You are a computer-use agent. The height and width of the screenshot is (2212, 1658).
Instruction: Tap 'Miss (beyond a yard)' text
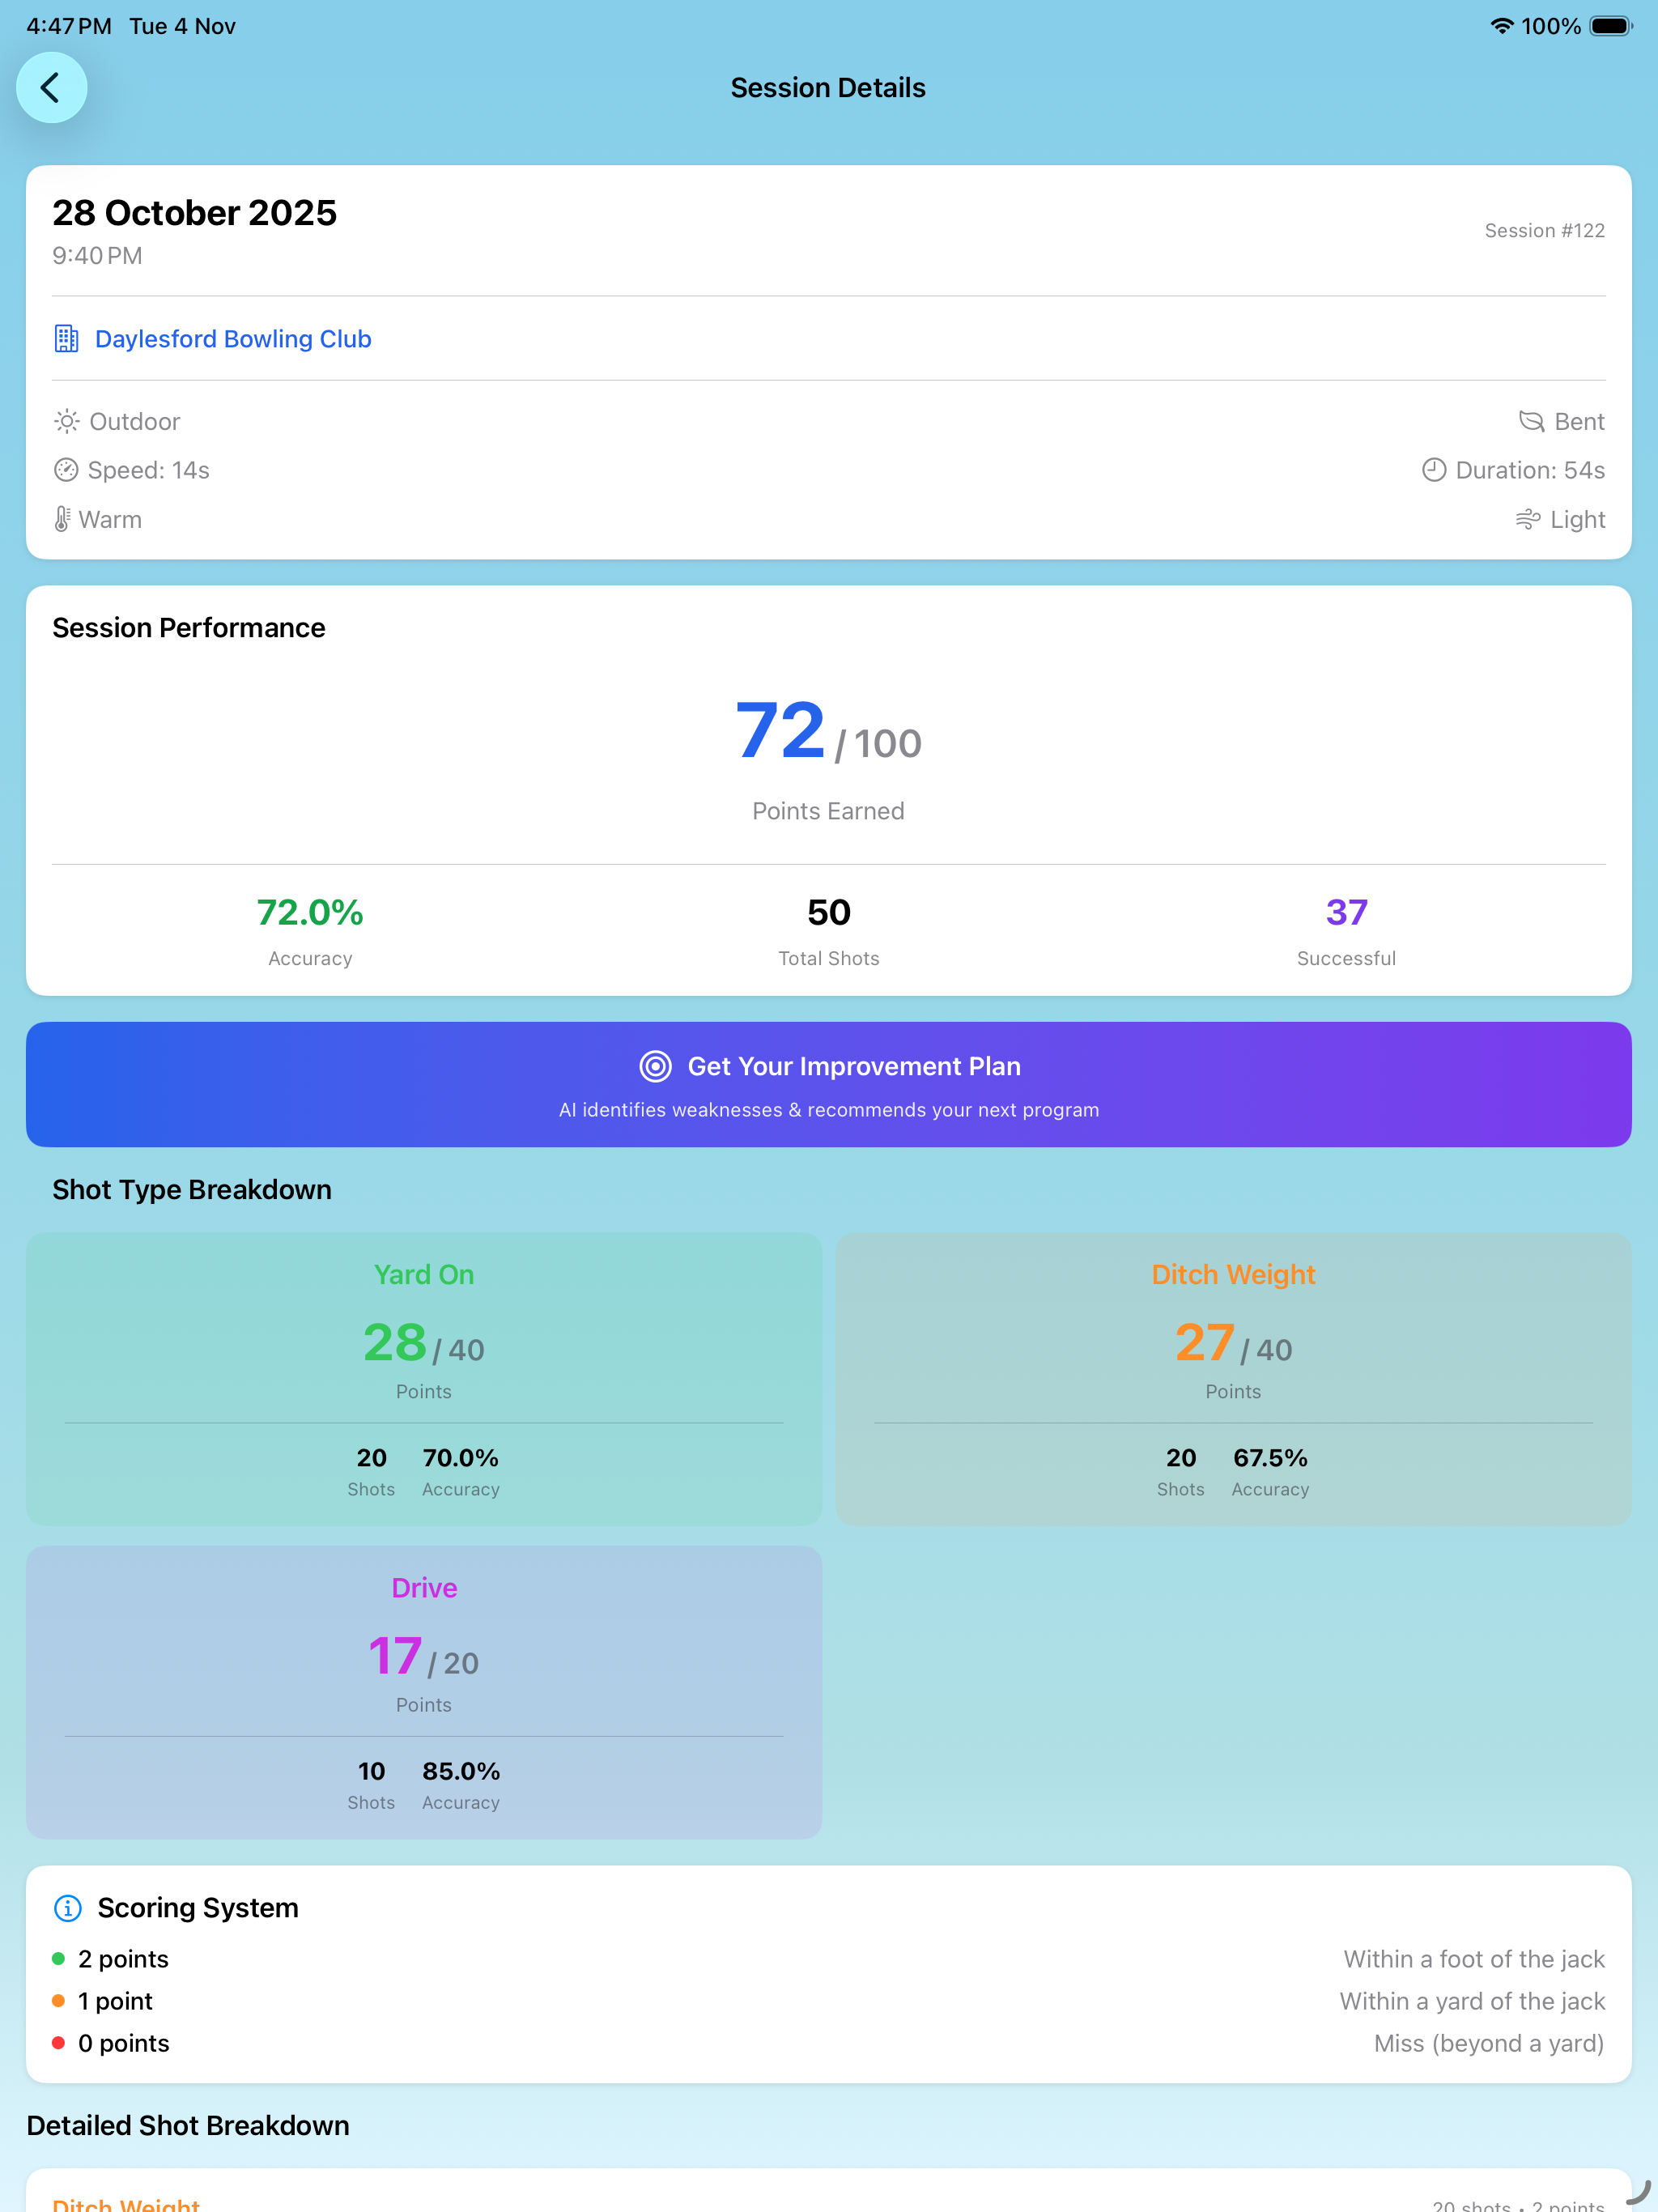1489,2043
